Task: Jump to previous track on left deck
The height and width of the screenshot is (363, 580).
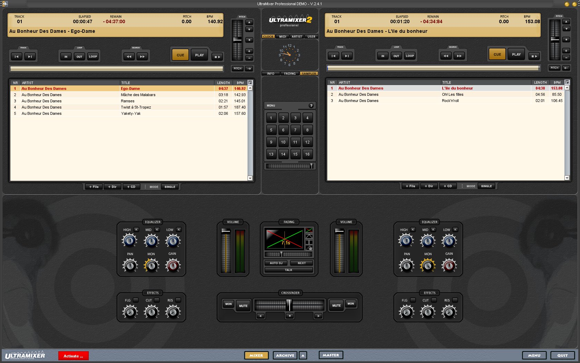Action: tap(17, 56)
